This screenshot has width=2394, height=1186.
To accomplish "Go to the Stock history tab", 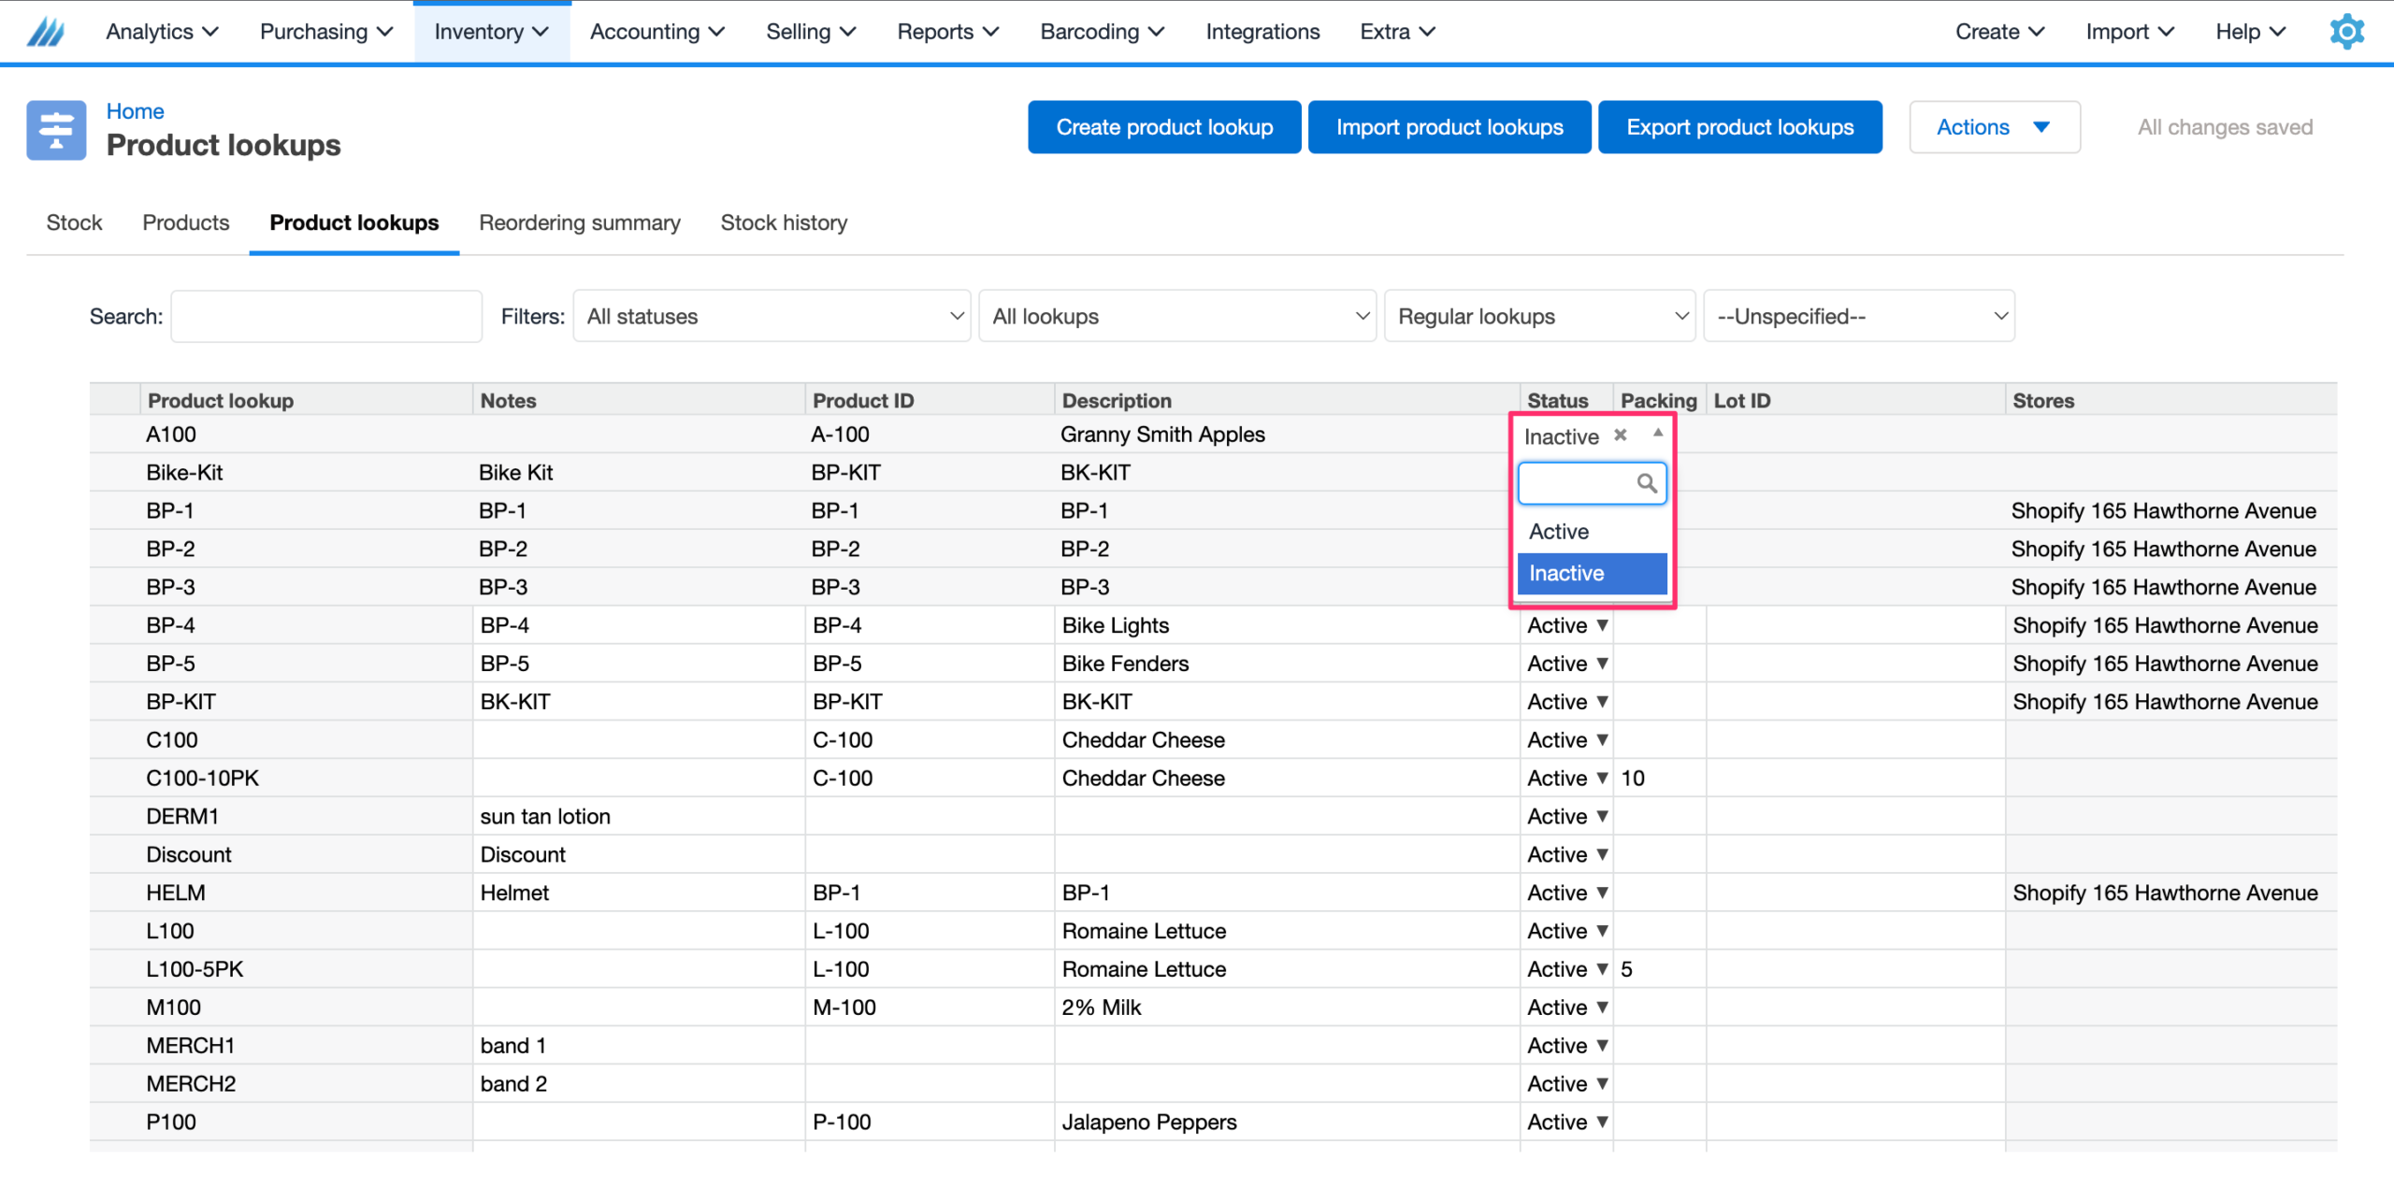I will click(784, 222).
